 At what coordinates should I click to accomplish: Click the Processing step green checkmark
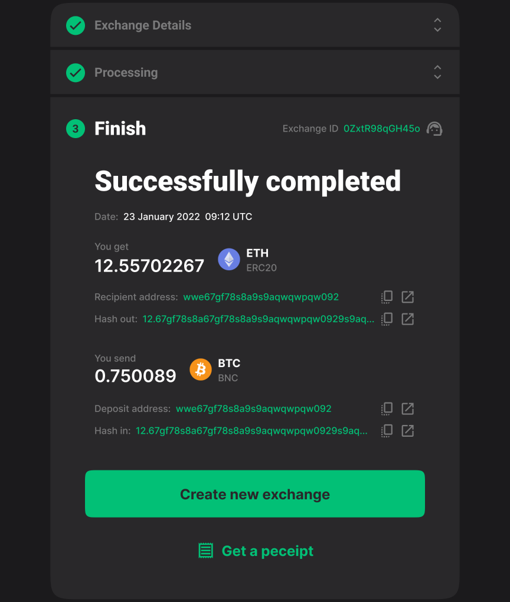[76, 73]
